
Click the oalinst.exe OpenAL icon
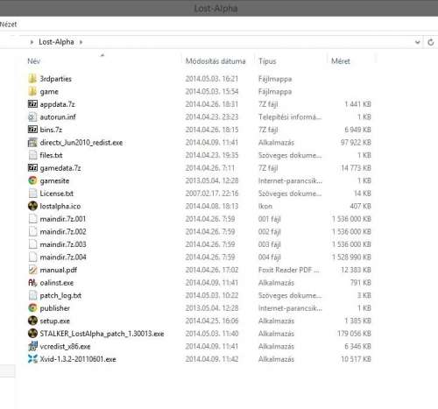[32, 283]
